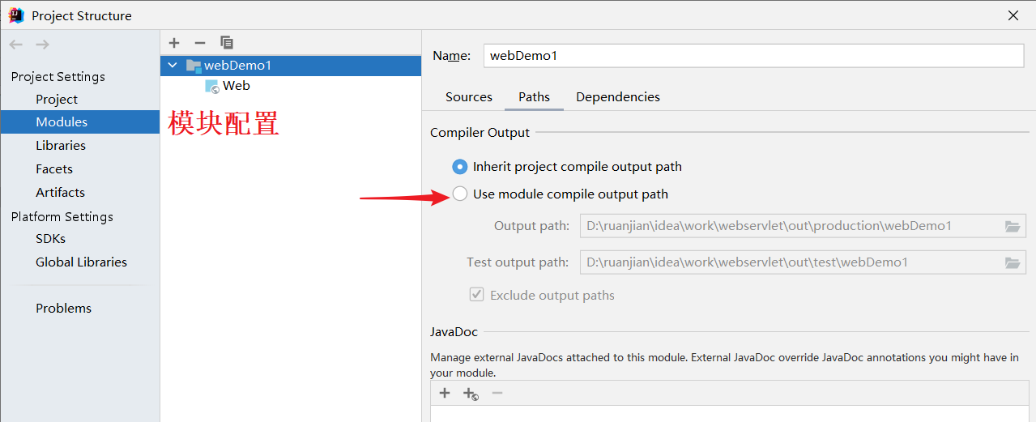Click the JavaDoc list area
1036x422 pixels.
[x=730, y=414]
